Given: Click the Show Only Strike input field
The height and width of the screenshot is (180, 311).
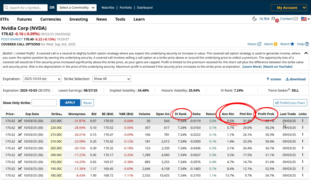Looking at the screenshot, I should [x=44, y=103].
